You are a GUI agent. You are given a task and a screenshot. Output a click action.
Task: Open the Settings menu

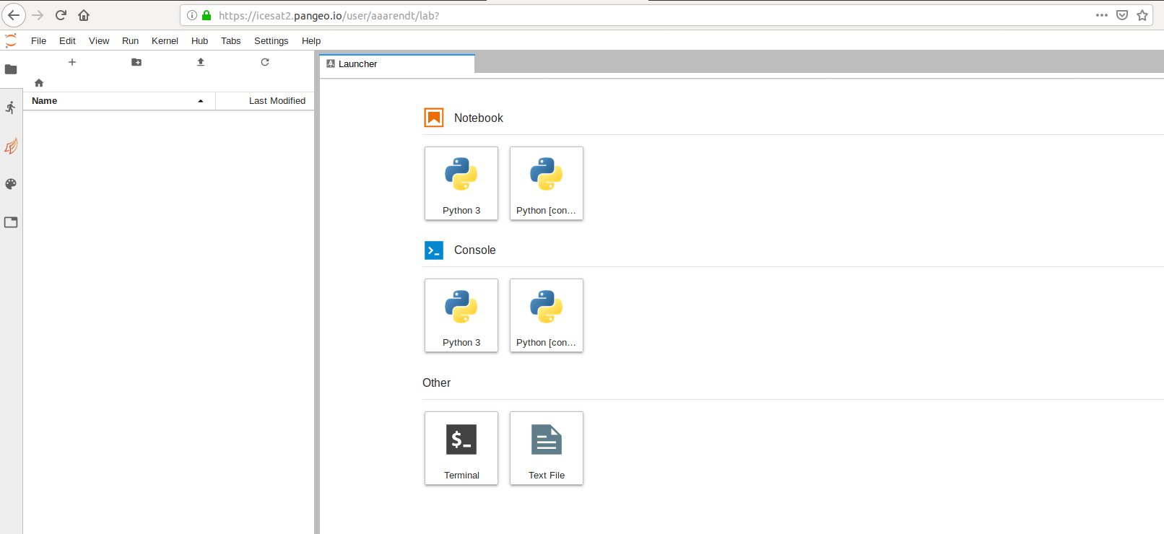click(x=271, y=41)
